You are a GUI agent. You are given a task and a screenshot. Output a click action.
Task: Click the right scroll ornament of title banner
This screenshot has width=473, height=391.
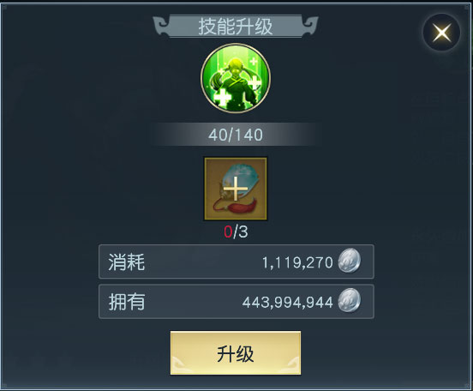[x=310, y=27]
